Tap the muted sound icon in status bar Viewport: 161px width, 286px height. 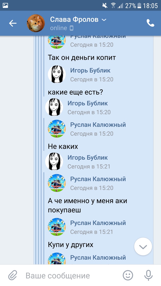click(x=105, y=6)
